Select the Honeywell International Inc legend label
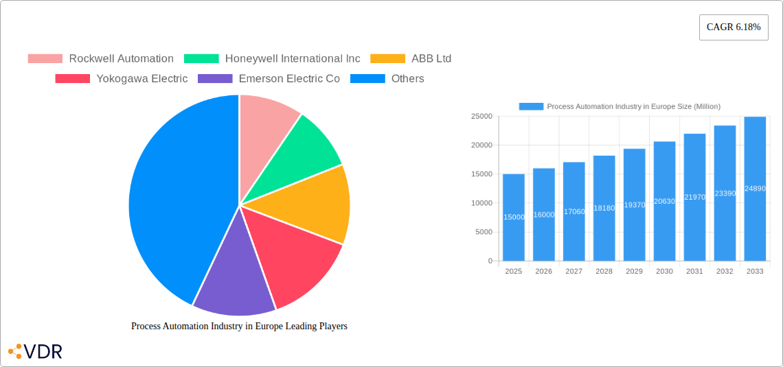The width and height of the screenshot is (783, 367). click(293, 59)
